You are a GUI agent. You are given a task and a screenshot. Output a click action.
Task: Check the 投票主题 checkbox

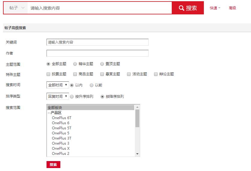(x=48, y=74)
